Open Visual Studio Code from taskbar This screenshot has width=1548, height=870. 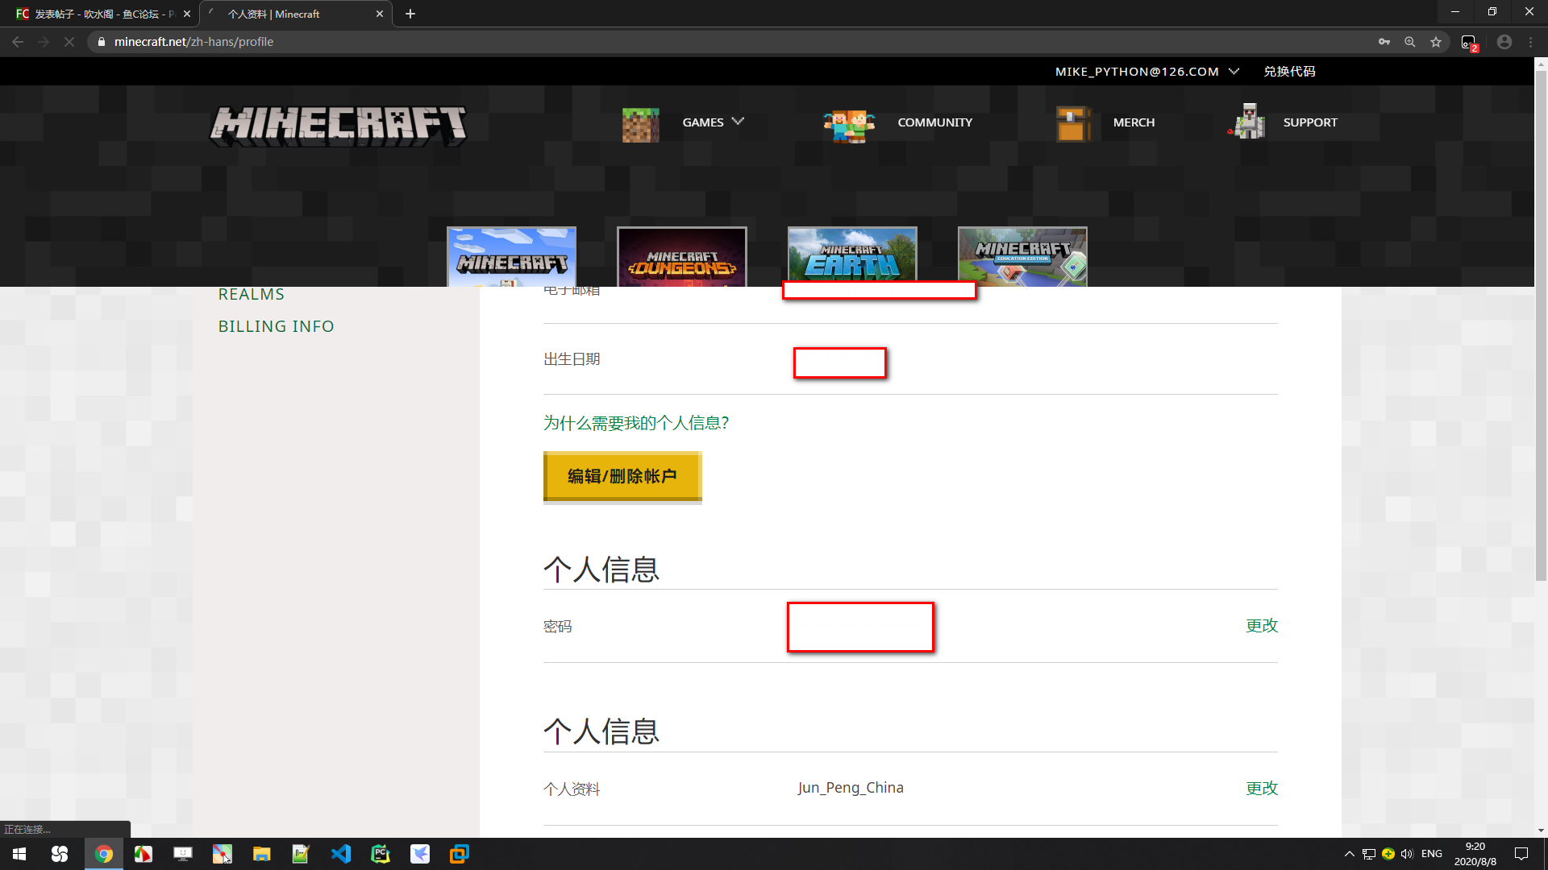tap(341, 854)
